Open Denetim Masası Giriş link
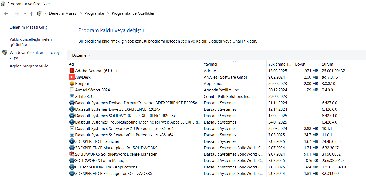366x177 pixels. pyautogui.click(x=28, y=27)
